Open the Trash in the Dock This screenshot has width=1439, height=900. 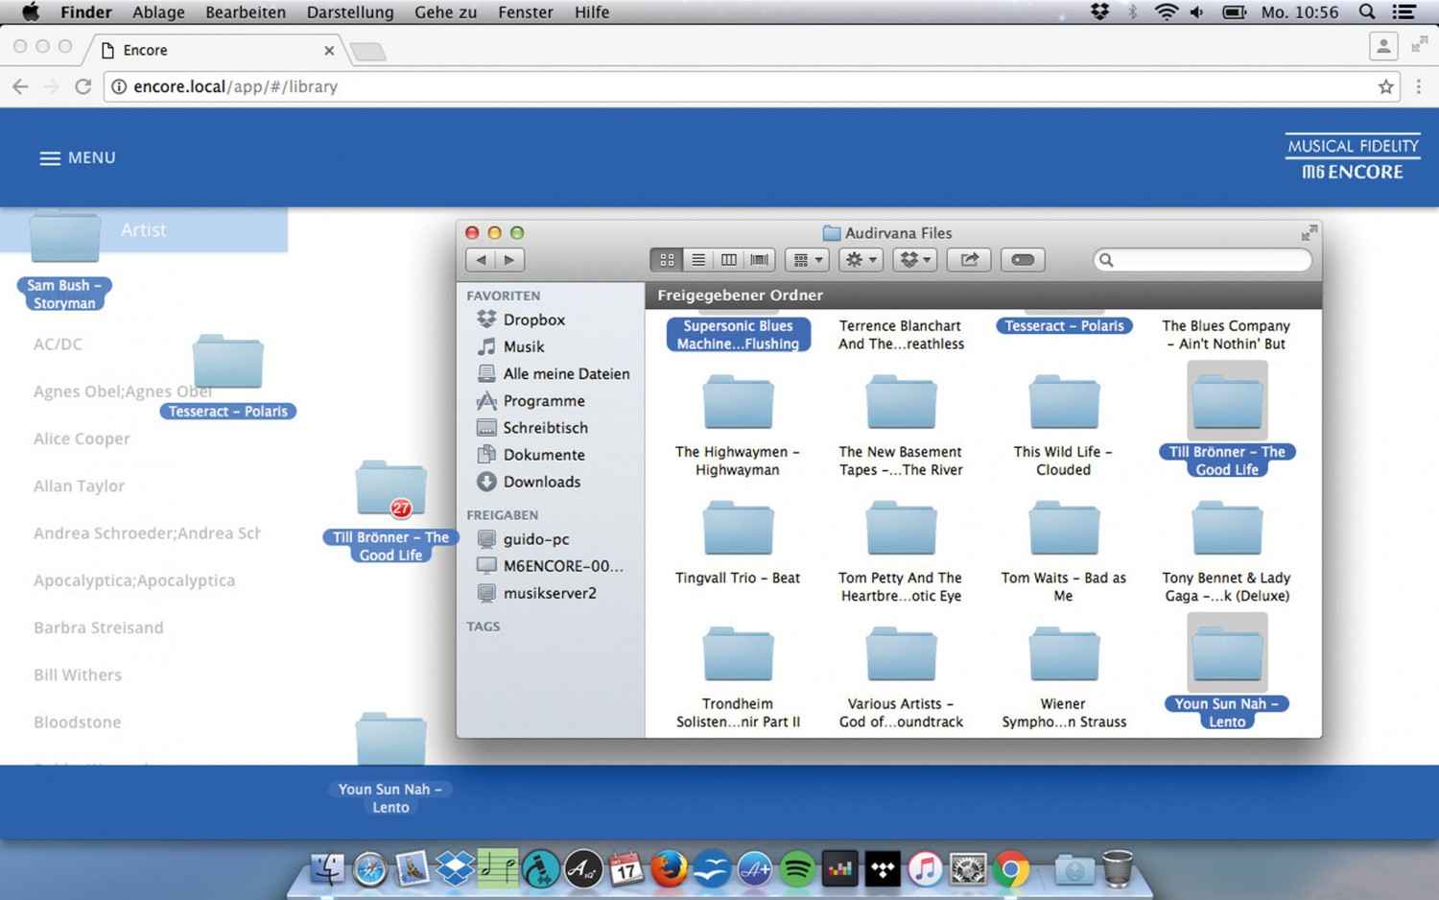(x=1117, y=868)
